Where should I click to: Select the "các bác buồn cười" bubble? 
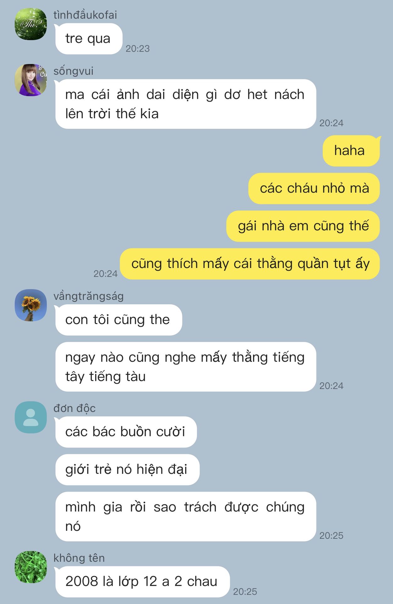click(126, 432)
